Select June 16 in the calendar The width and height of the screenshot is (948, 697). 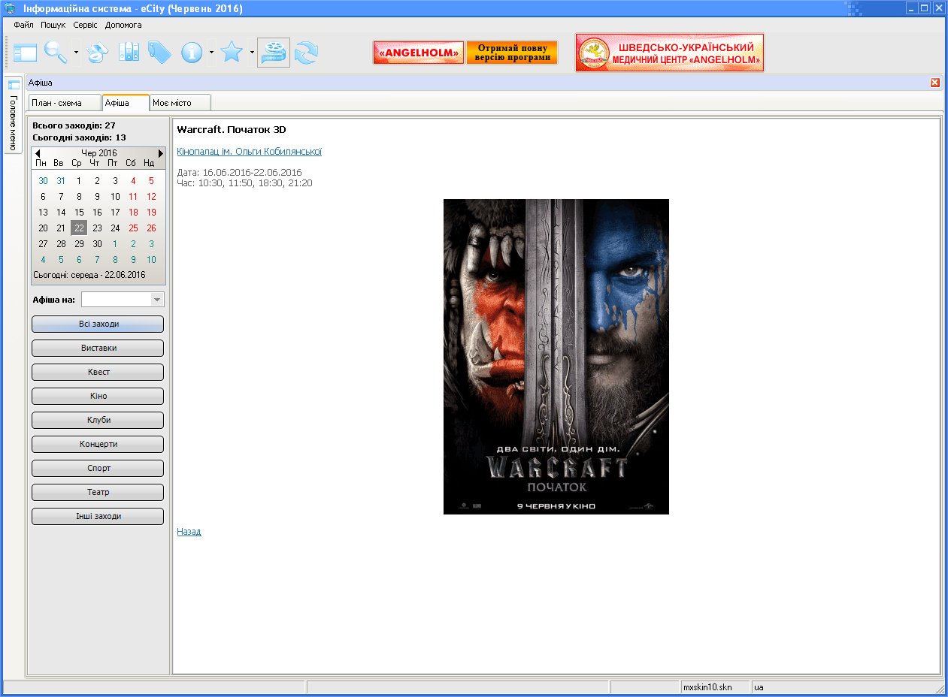[97, 213]
